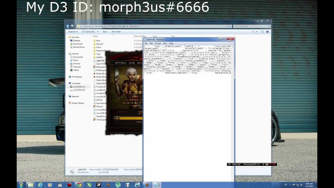Image resolution: width=334 pixels, height=188 pixels.
Task: Refresh the Explorer folder view
Action: pos(230,26)
